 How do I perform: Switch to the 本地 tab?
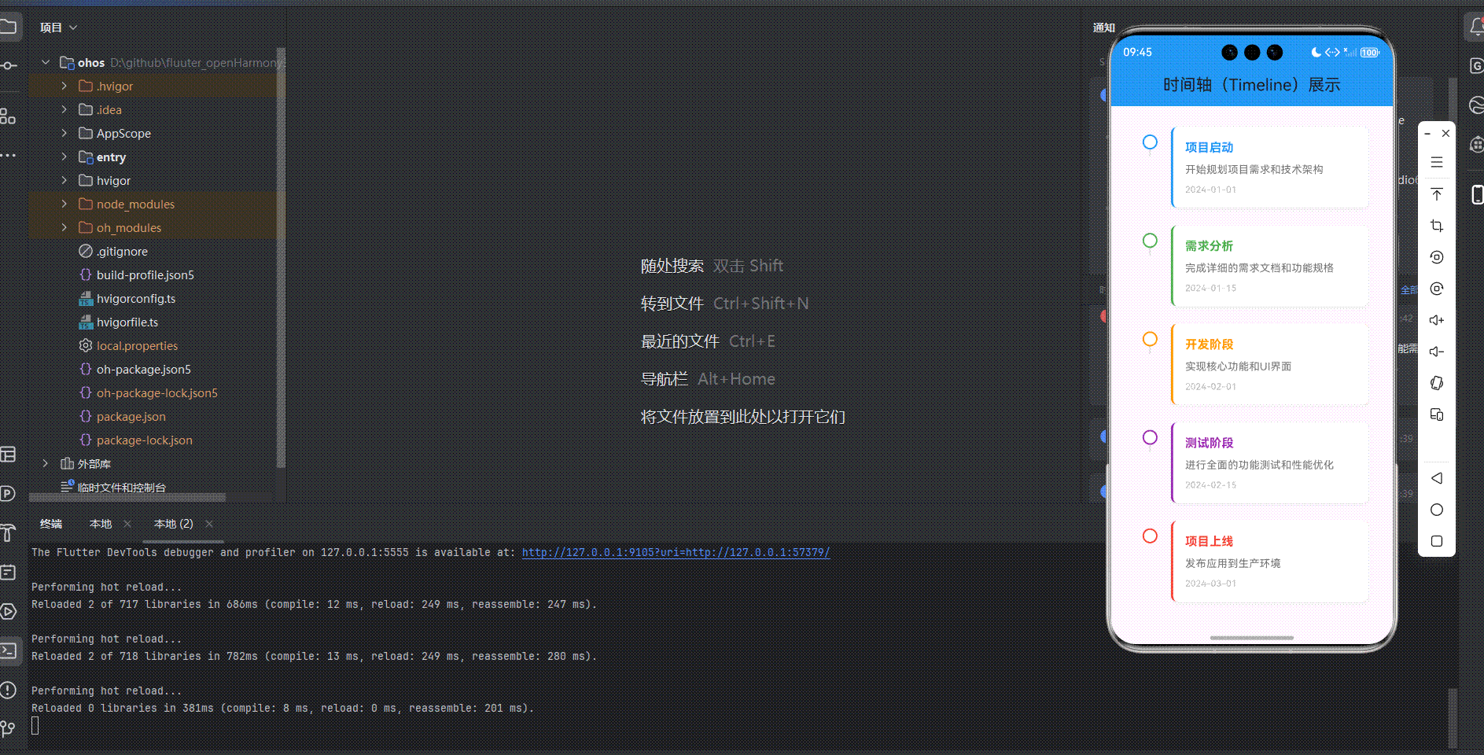[x=100, y=524]
